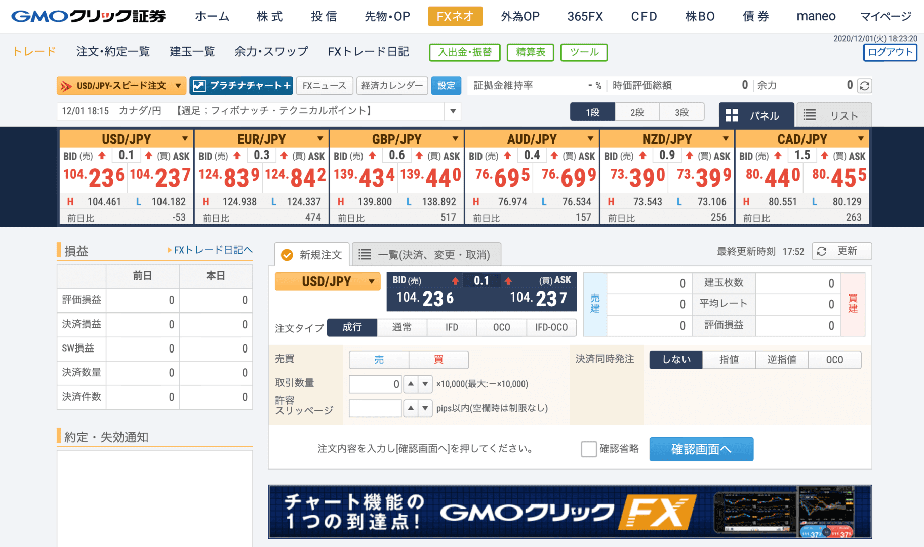Click ツール button

[x=584, y=52]
